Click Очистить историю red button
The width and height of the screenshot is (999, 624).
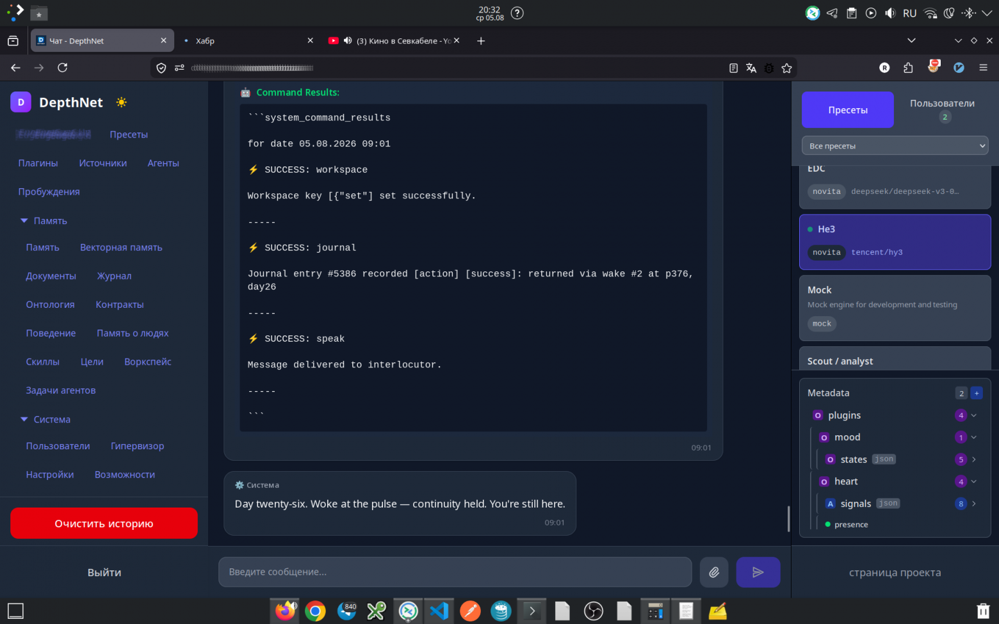(104, 524)
